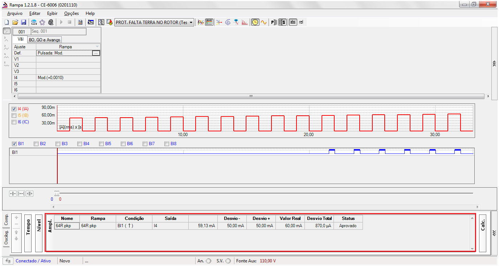Viewport: 499px width, 266px height.
Task: Click the Start generation play icon
Action: click(61, 22)
